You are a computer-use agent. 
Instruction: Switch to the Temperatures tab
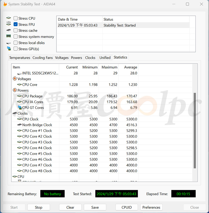pos(20,58)
